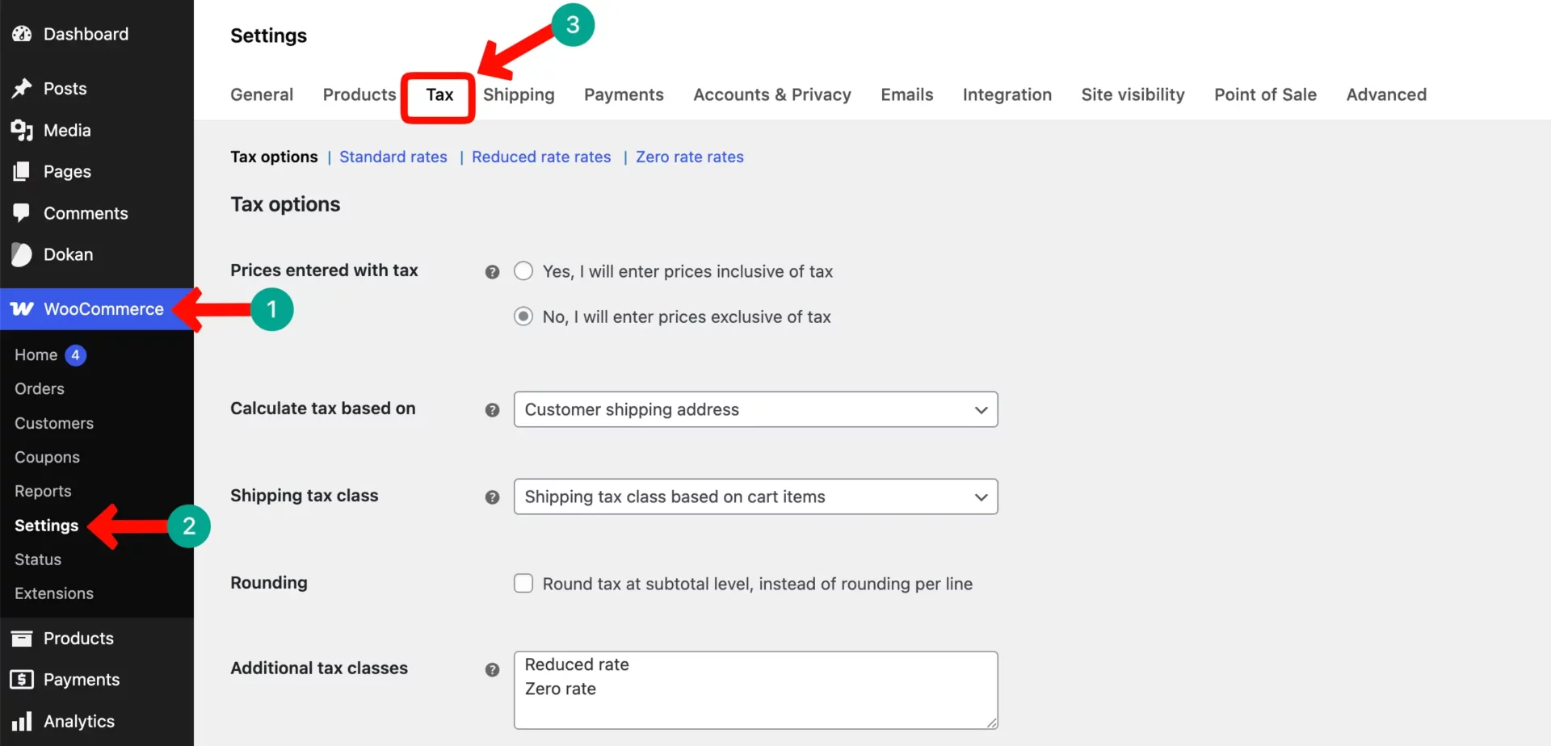The image size is (1551, 746).
Task: Open Dashboard from the sidebar
Action: [x=86, y=34]
